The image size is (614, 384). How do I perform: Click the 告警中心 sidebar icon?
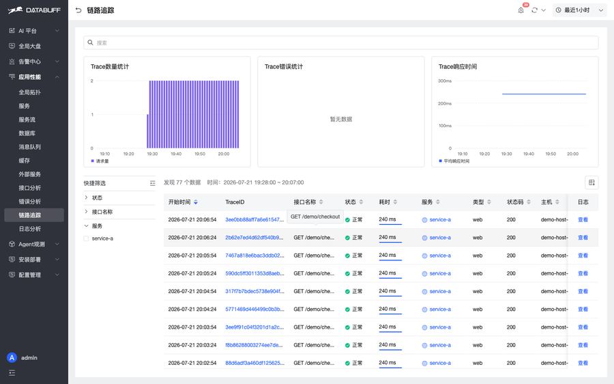pyautogui.click(x=12, y=61)
